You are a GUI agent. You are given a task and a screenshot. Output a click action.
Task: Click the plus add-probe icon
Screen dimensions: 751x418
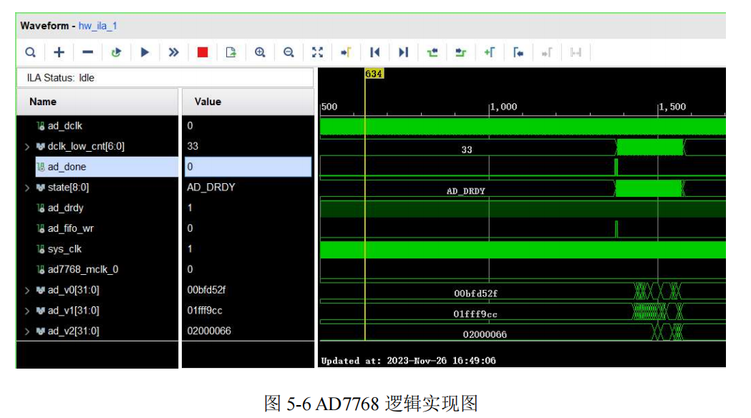pos(59,52)
